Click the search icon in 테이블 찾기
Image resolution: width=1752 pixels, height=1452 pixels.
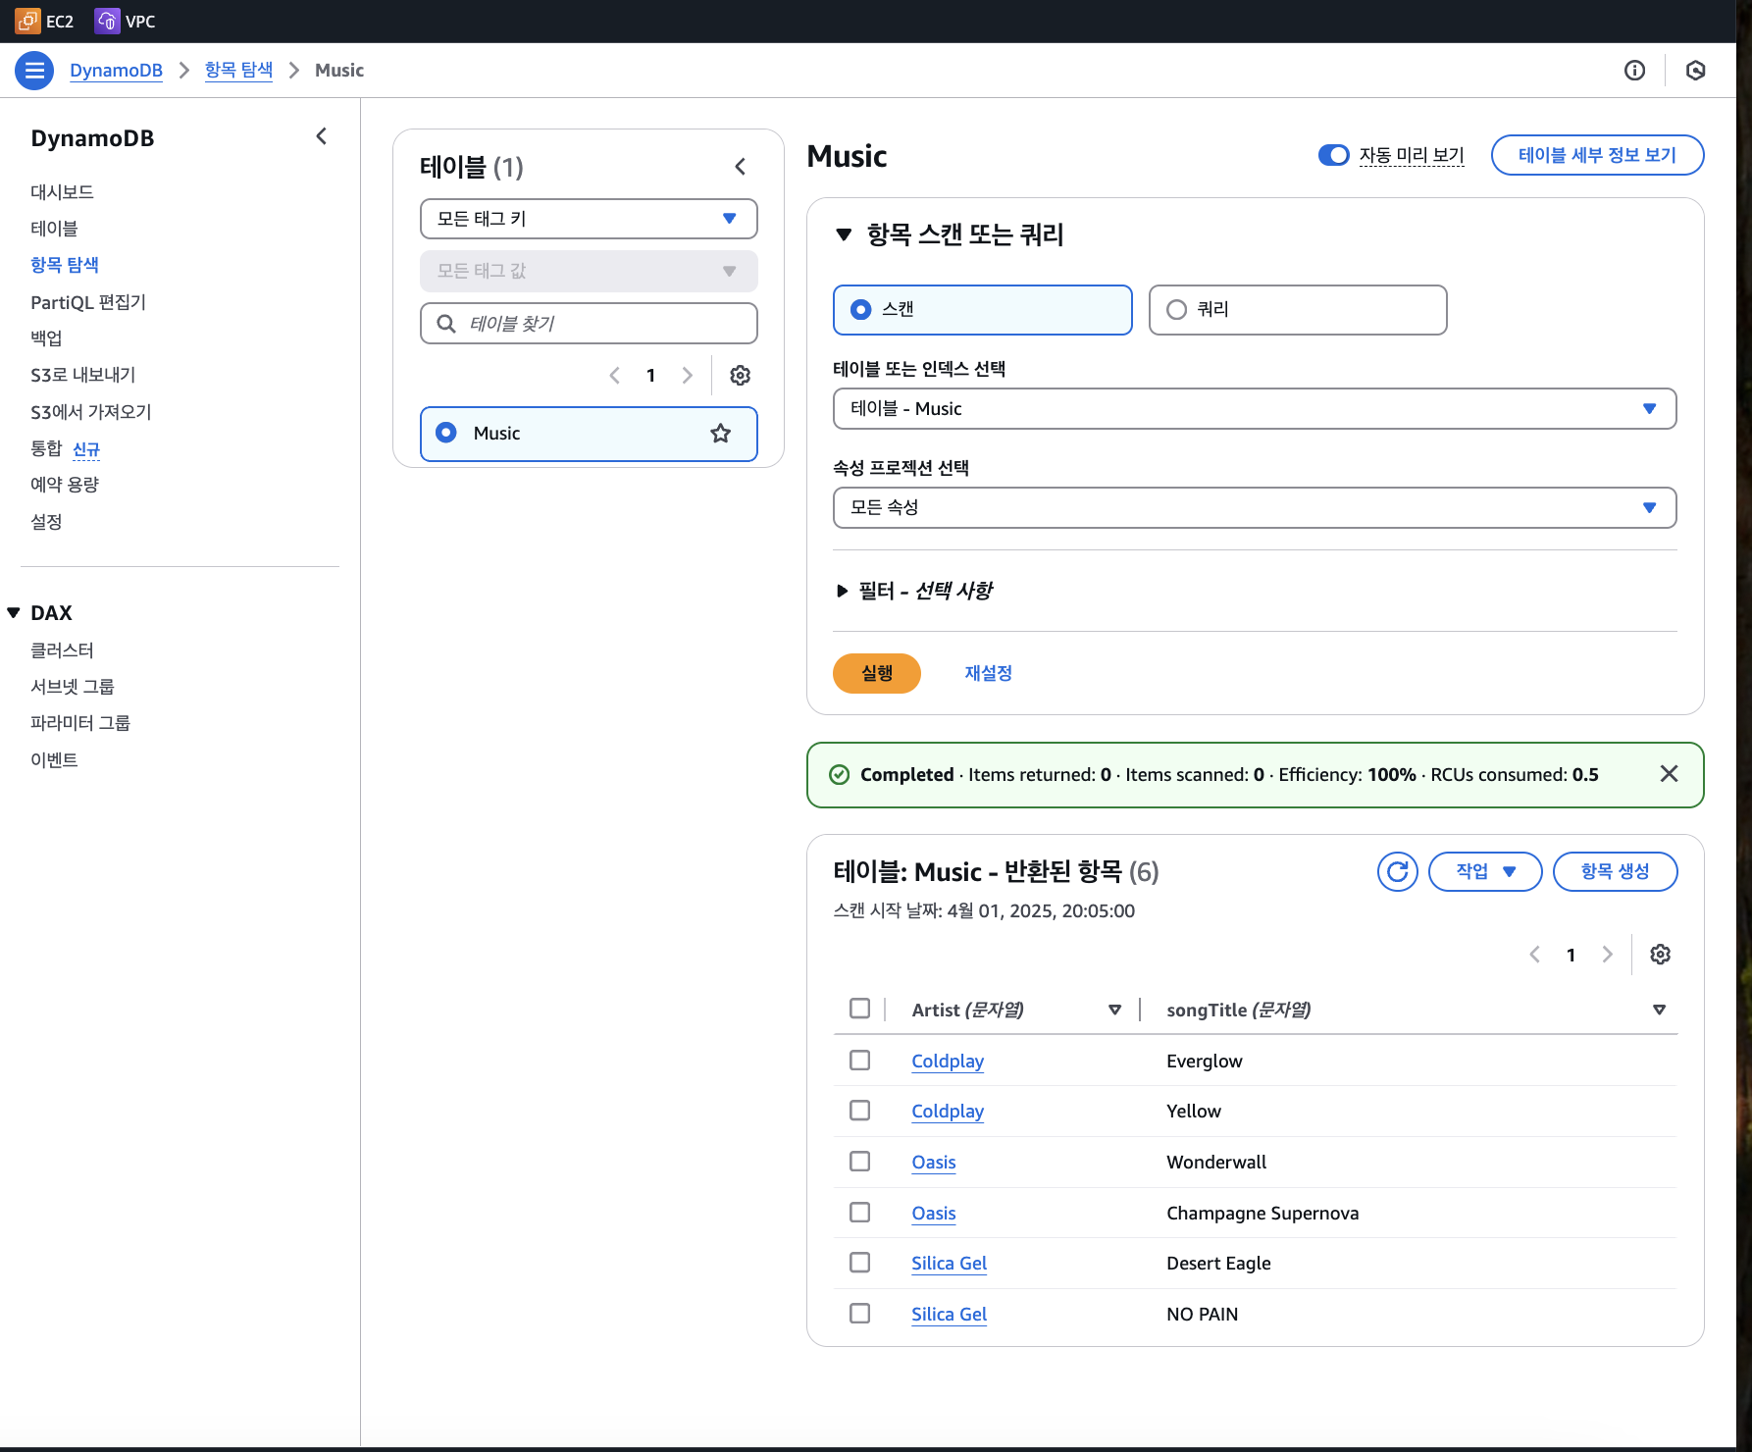[446, 324]
